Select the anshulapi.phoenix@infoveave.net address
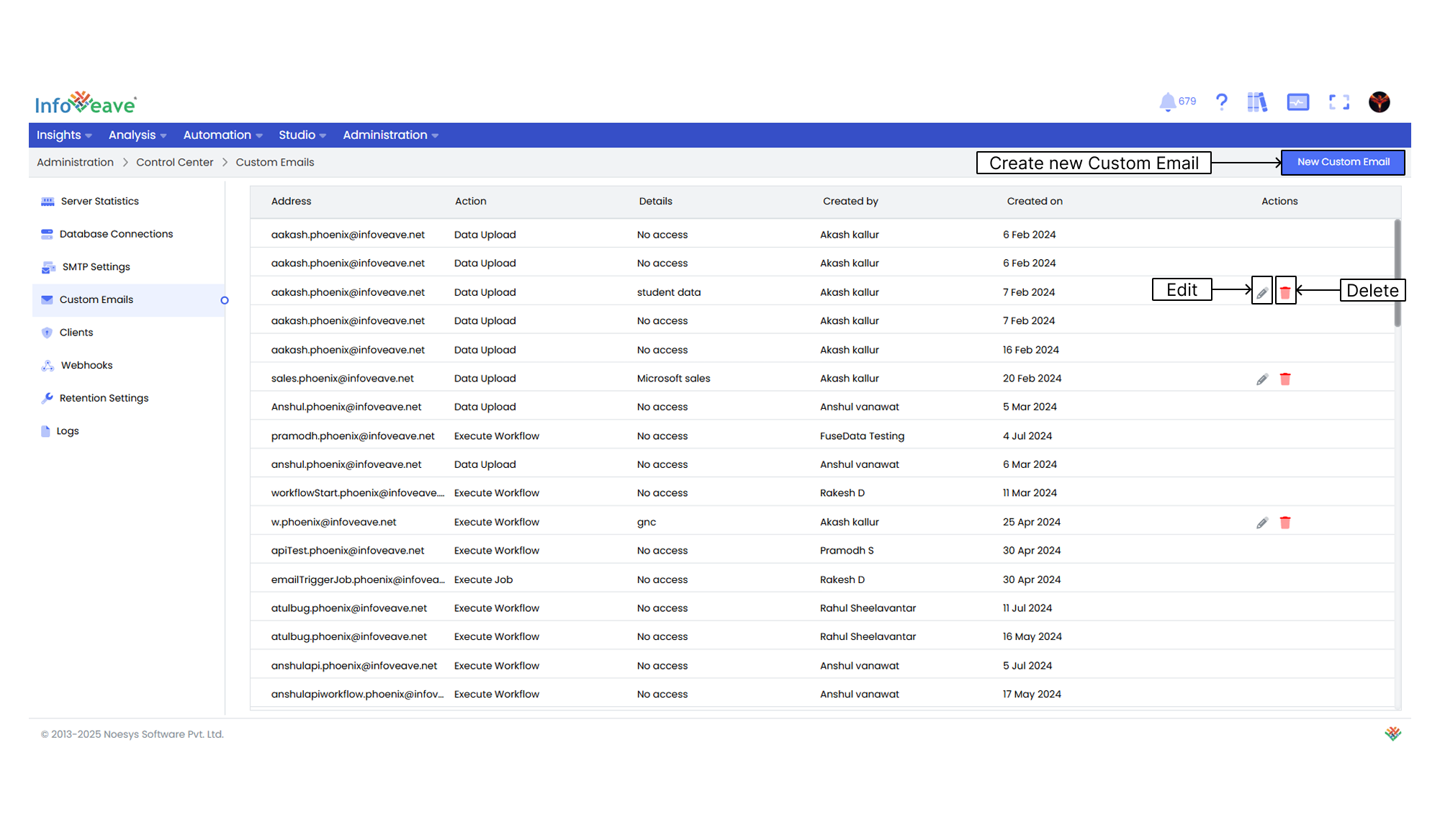This screenshot has width=1440, height=835. 354,666
